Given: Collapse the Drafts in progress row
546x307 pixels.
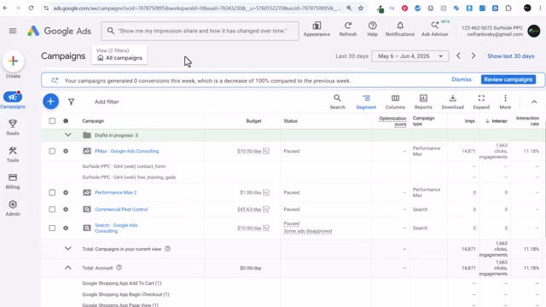Looking at the screenshot, I should [x=68, y=135].
